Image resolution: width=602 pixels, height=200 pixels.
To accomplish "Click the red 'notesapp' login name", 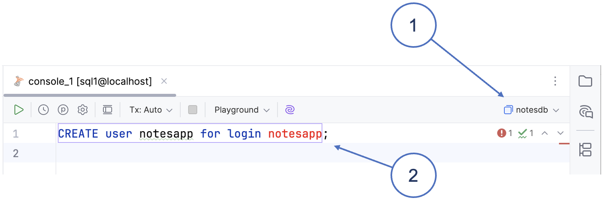I will [295, 133].
